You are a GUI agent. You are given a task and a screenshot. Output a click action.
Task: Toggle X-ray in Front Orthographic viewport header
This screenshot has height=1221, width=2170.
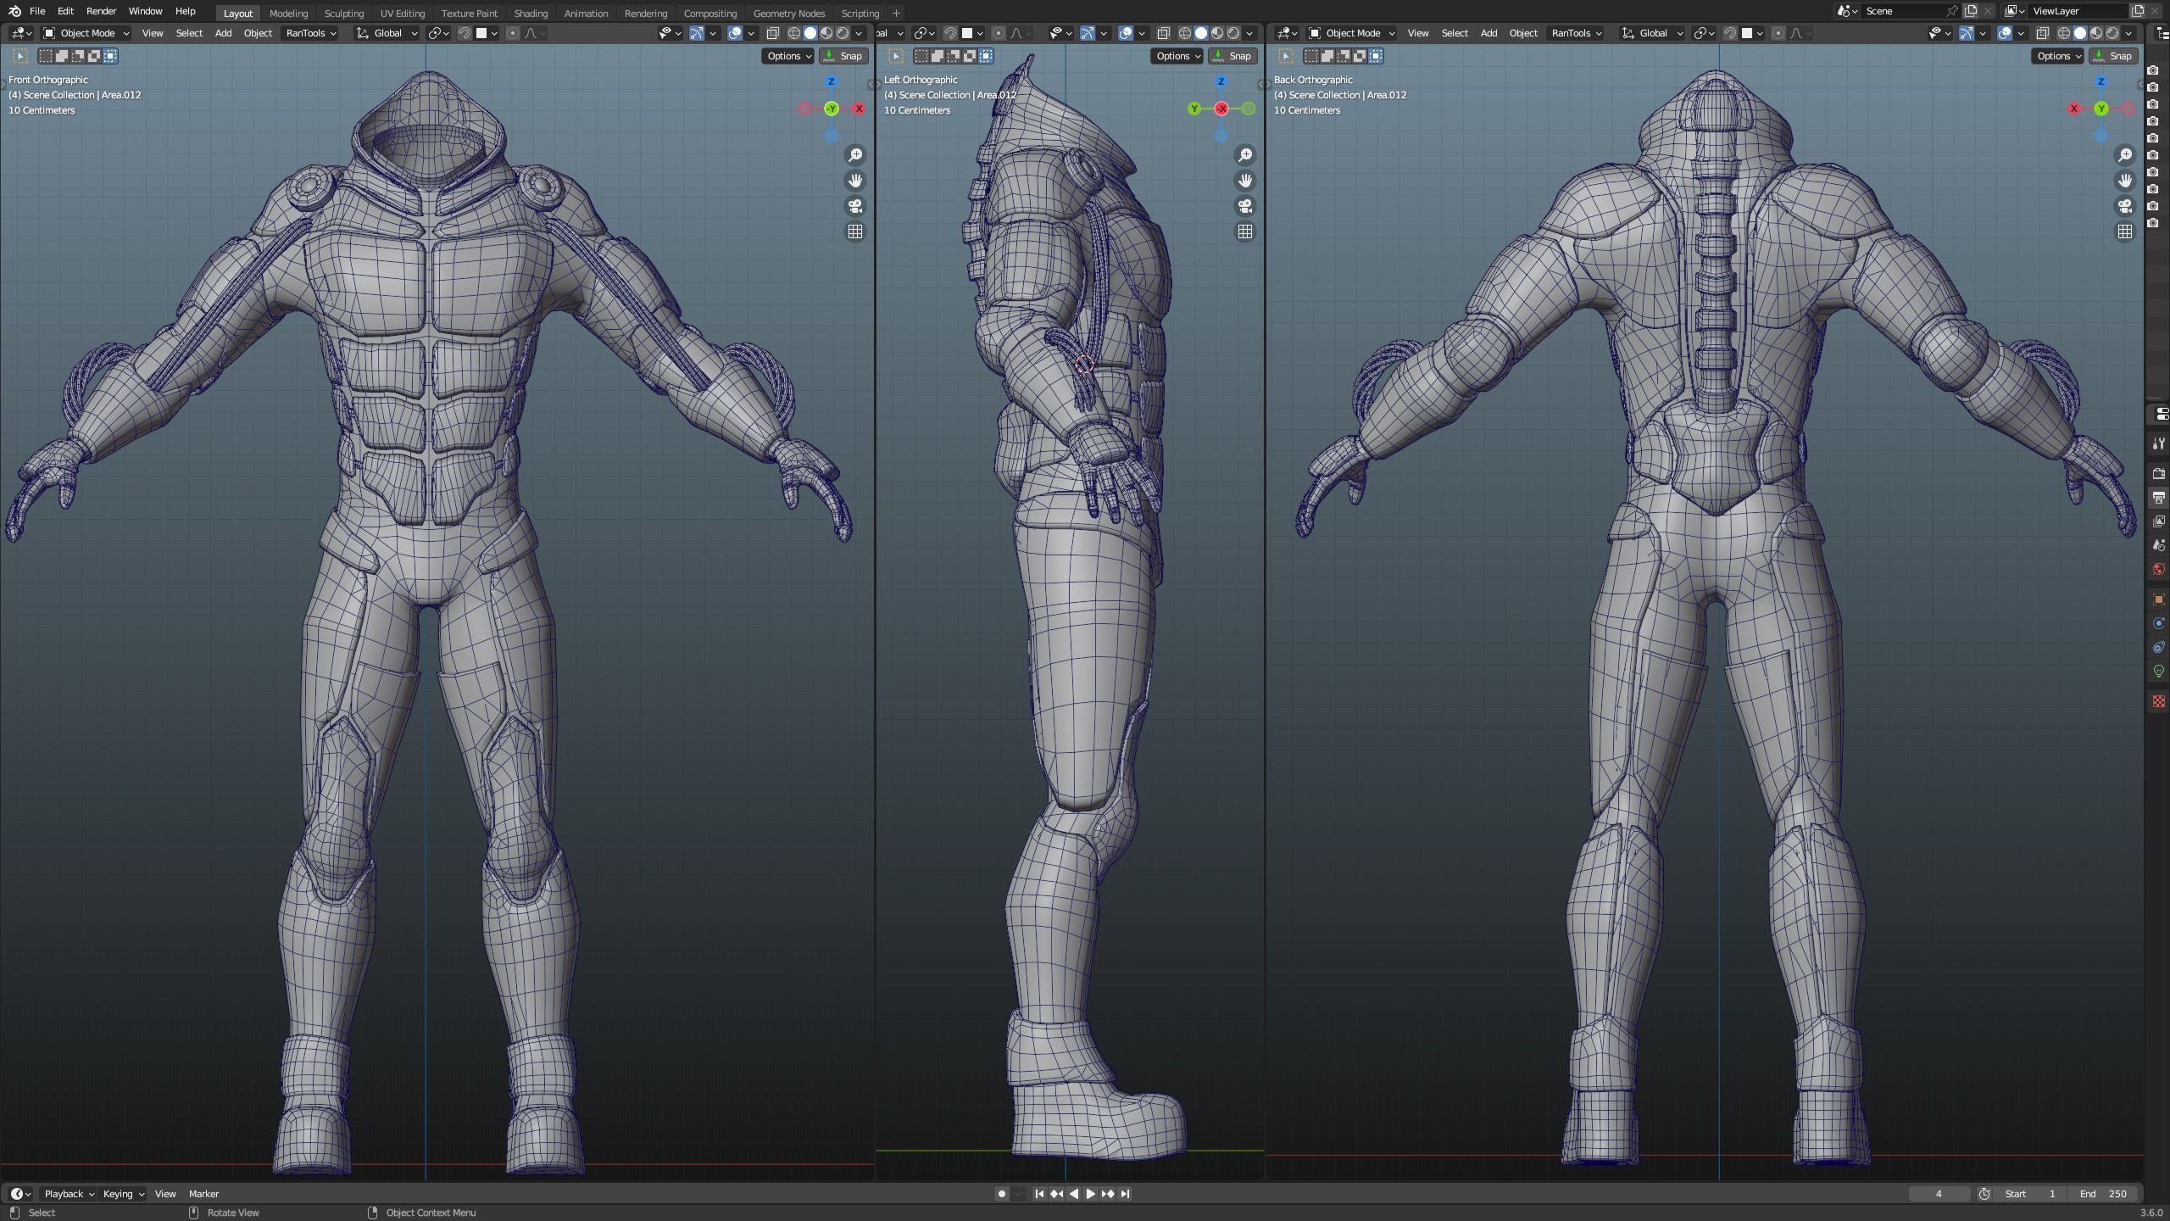point(773,33)
